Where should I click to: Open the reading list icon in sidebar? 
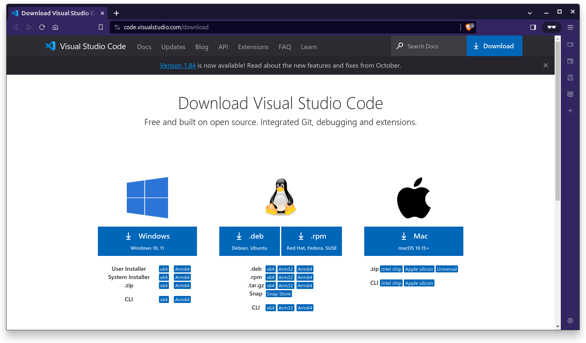(x=570, y=94)
